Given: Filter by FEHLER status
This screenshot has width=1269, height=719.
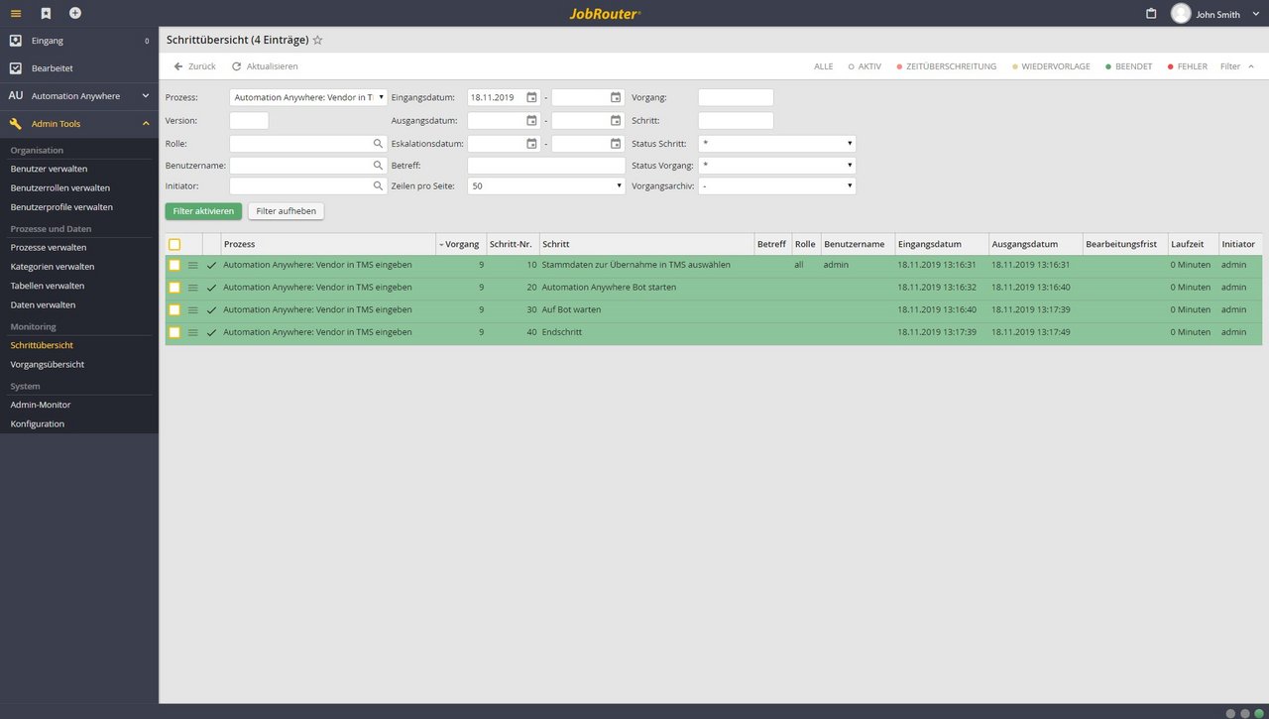Looking at the screenshot, I should tap(1187, 66).
